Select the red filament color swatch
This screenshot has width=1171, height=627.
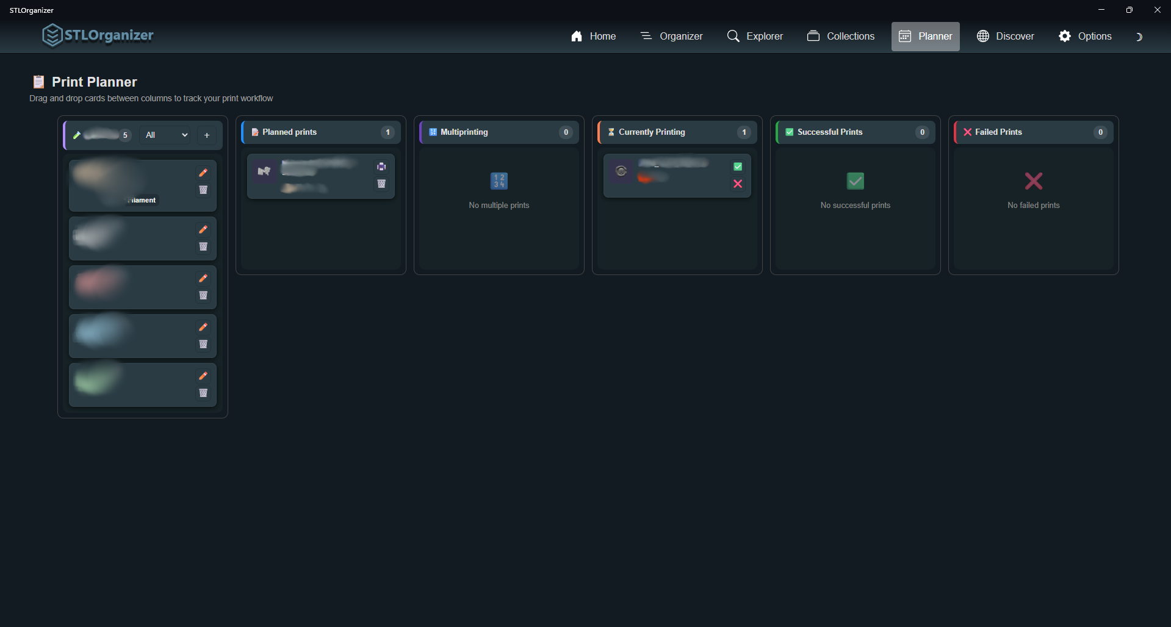pos(98,284)
